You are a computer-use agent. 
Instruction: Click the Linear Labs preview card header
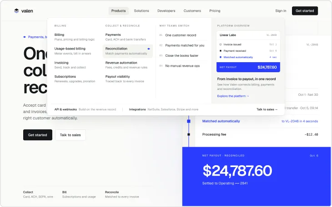click(x=248, y=35)
